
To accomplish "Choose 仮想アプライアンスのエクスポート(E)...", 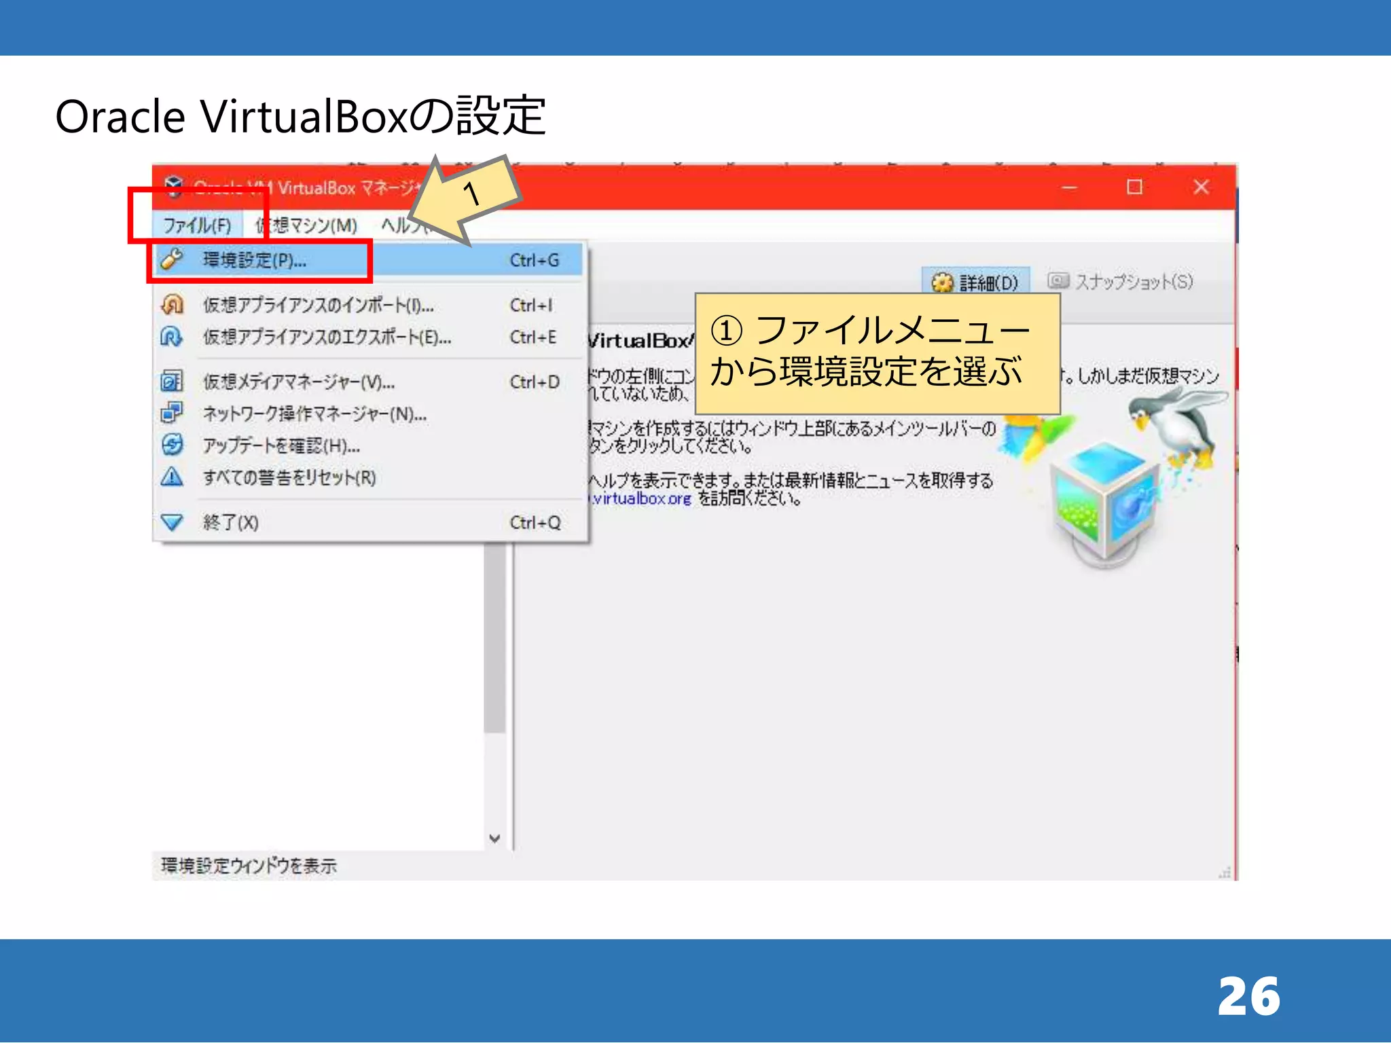I will 369,337.
